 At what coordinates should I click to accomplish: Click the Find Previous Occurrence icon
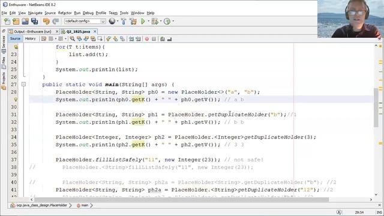(x=79, y=38)
